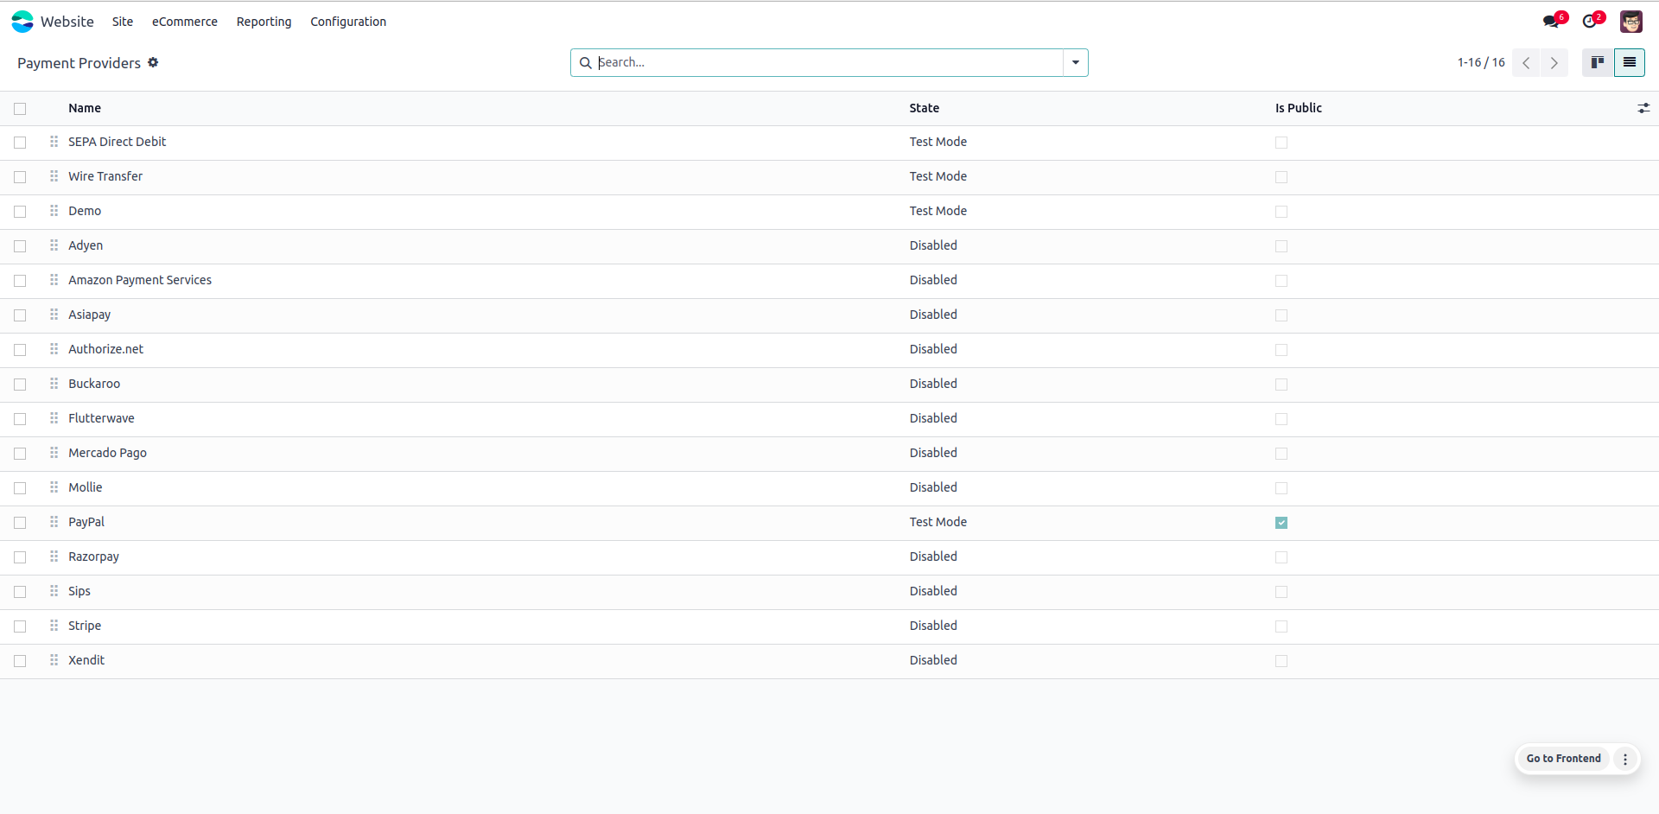This screenshot has height=814, width=1659.
Task: Go to next page of records
Action: point(1554,63)
